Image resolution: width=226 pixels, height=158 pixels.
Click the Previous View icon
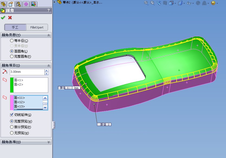159,3
